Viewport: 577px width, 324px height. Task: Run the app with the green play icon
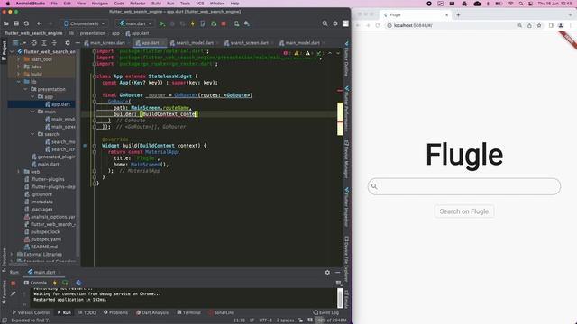[162, 23]
